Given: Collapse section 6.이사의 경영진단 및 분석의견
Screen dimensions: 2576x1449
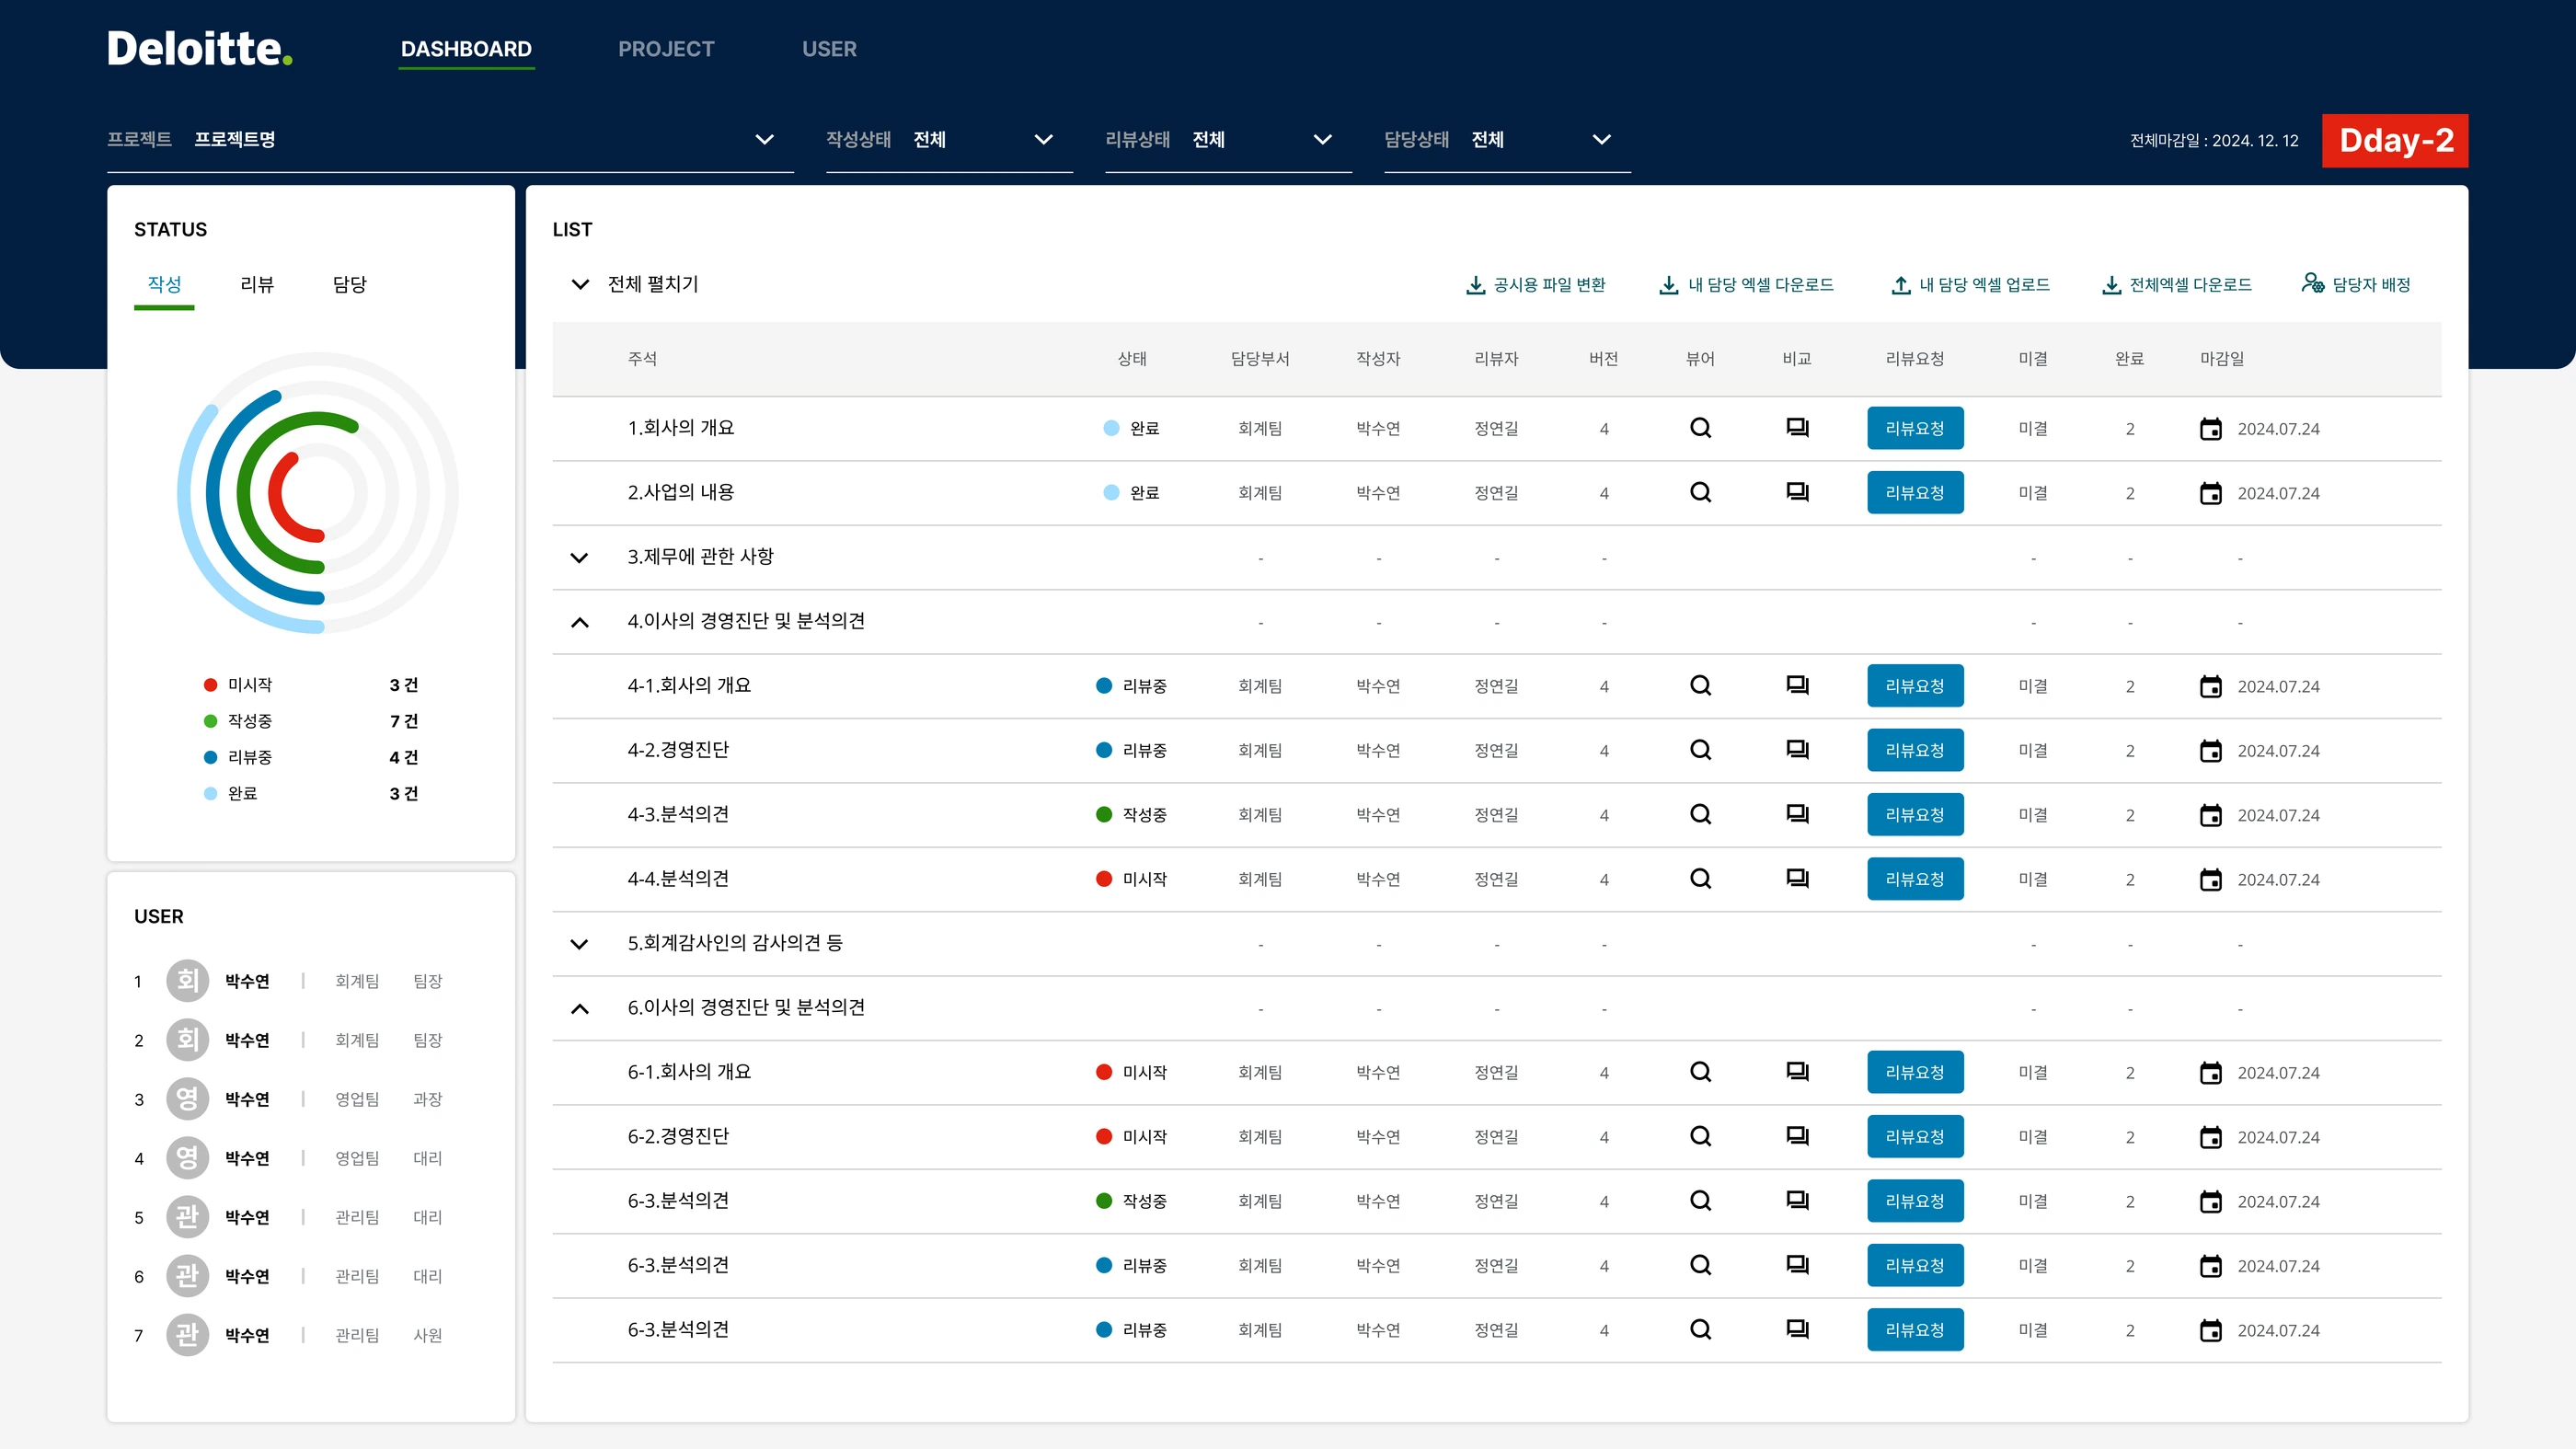Looking at the screenshot, I should [579, 1008].
